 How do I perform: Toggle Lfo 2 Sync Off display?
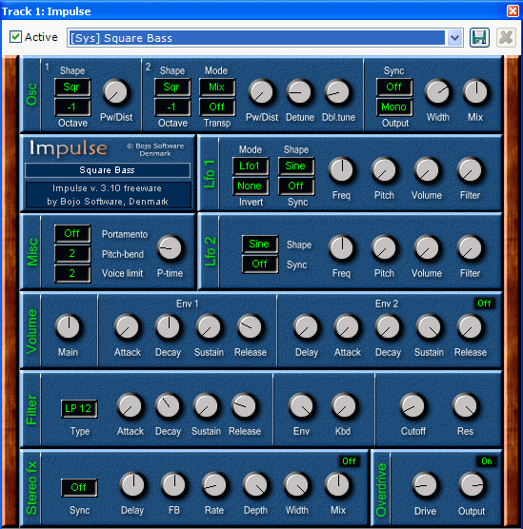[260, 264]
